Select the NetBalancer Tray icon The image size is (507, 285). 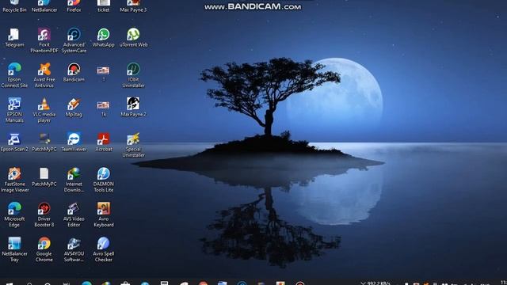tap(14, 244)
